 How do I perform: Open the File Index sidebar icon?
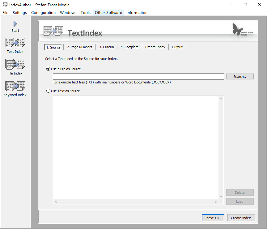15,65
